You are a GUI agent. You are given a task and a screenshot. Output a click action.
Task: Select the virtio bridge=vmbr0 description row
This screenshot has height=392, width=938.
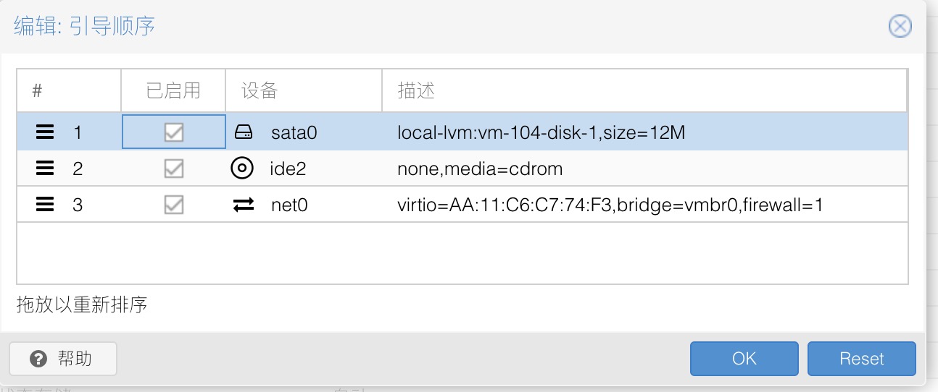tap(610, 205)
